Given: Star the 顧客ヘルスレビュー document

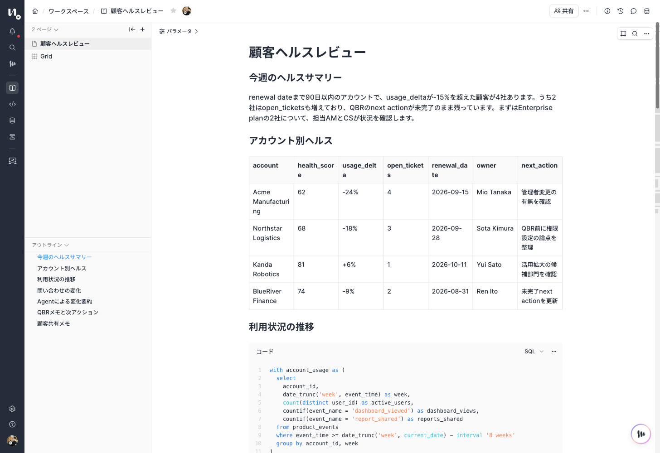Looking at the screenshot, I should click(173, 10).
